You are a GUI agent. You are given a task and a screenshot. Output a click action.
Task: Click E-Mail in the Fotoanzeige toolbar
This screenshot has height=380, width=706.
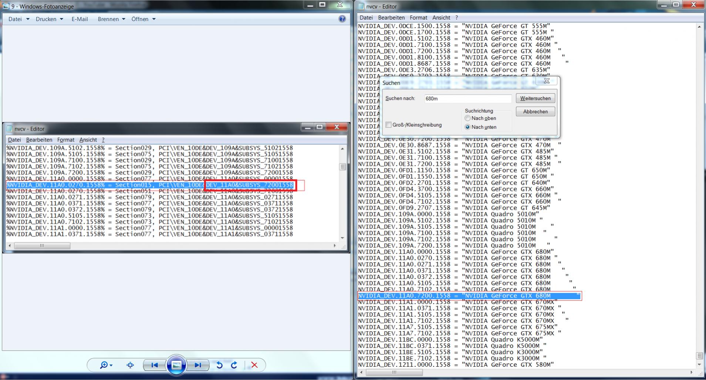(x=80, y=19)
